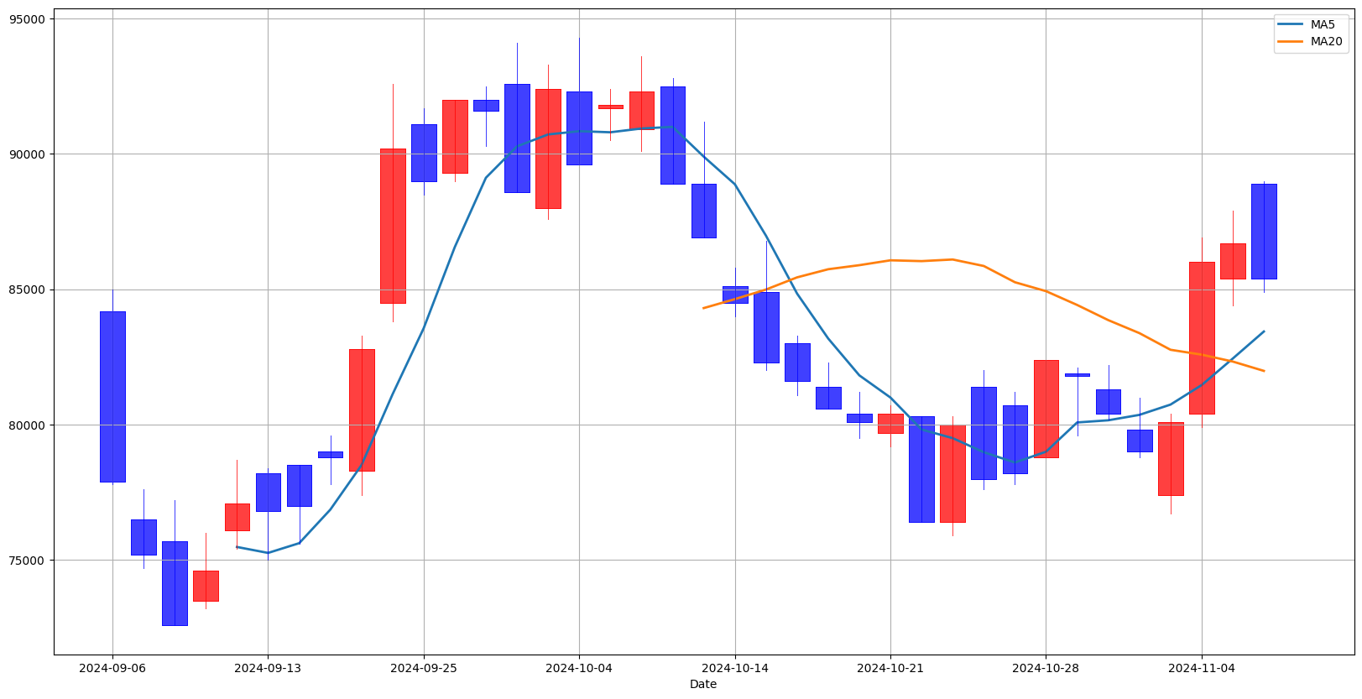Click the 2024-09-13 x-axis tick label
The width and height of the screenshot is (1362, 699).
268,668
